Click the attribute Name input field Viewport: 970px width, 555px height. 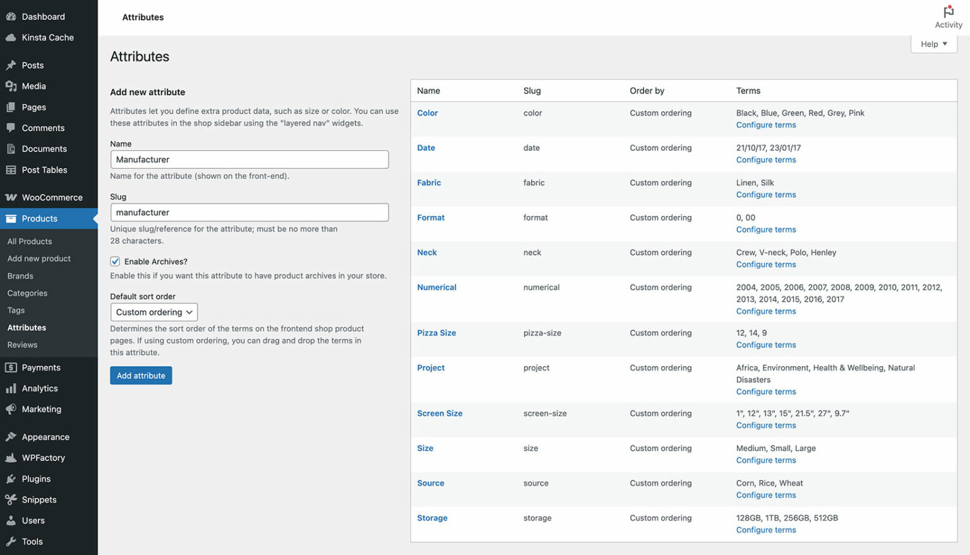249,159
